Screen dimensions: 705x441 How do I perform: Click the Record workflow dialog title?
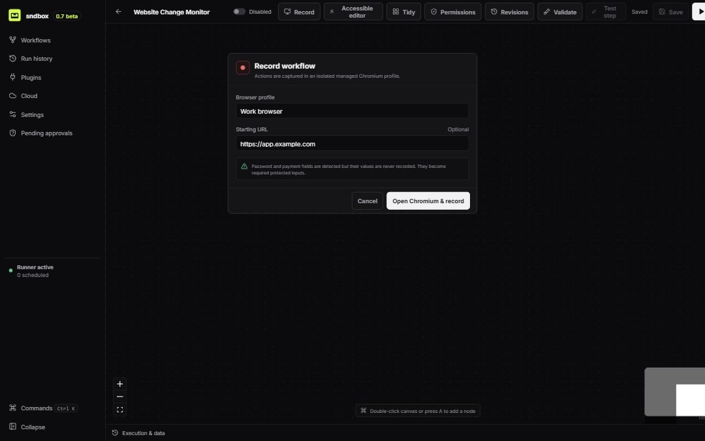coord(285,66)
